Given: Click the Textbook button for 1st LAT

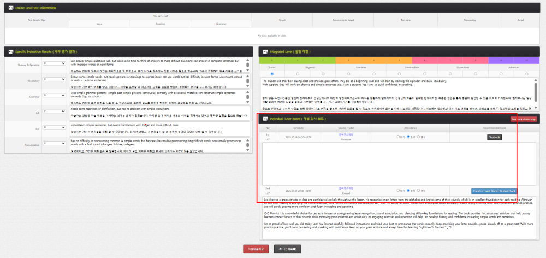Looking at the screenshot, I should (x=494, y=137).
